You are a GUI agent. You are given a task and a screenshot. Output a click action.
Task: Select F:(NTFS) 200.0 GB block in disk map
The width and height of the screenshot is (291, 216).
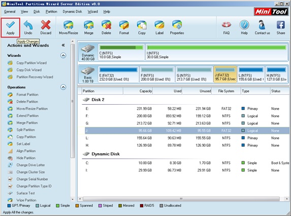[157, 74]
